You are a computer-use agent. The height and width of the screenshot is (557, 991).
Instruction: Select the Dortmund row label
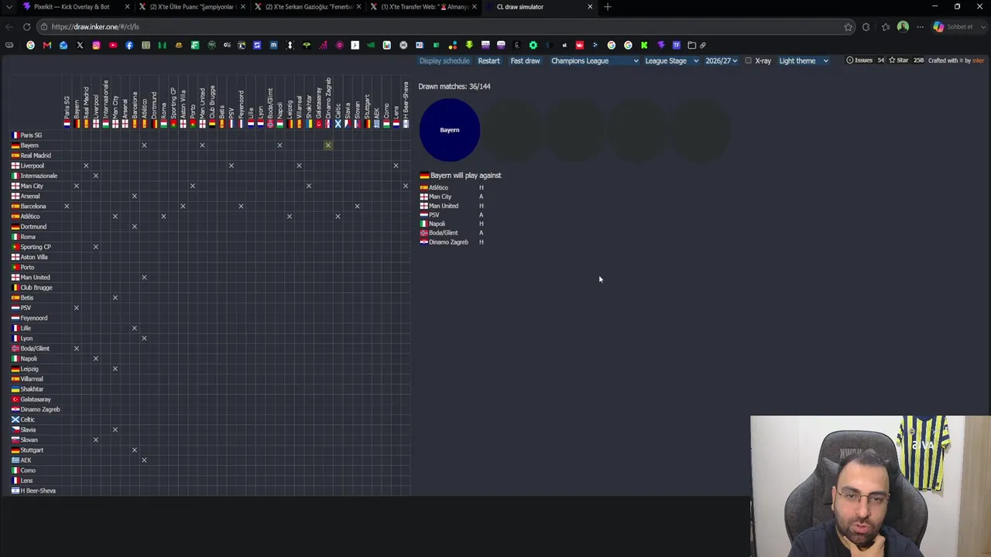pos(29,227)
